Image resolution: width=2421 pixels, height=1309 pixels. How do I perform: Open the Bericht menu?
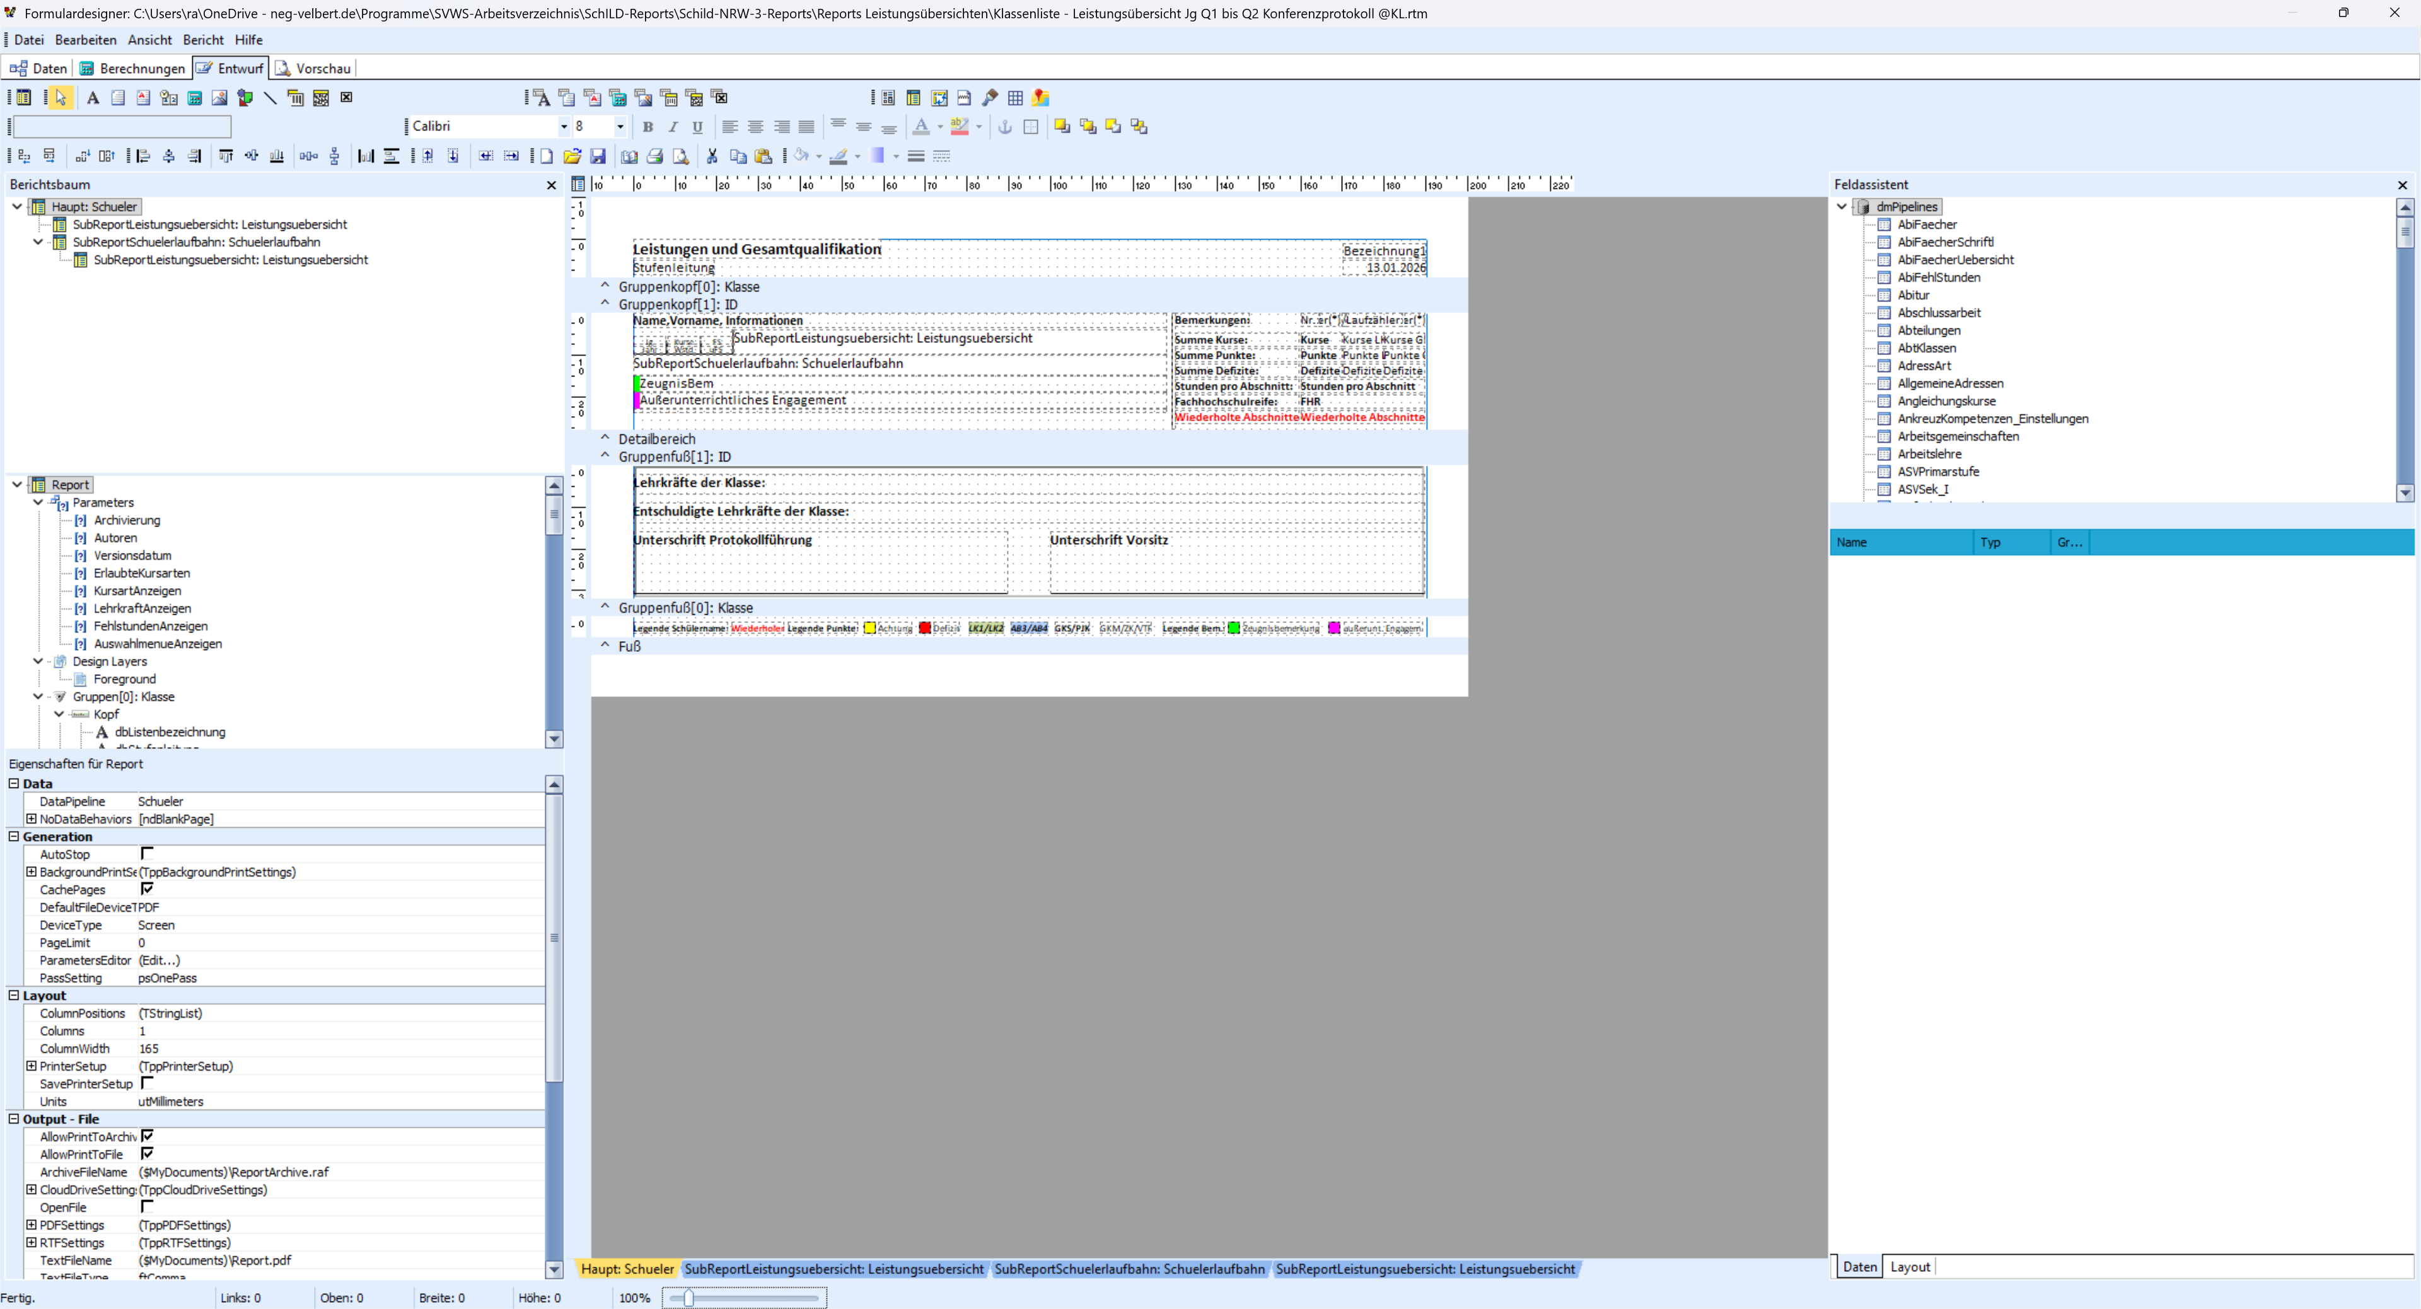(x=203, y=40)
